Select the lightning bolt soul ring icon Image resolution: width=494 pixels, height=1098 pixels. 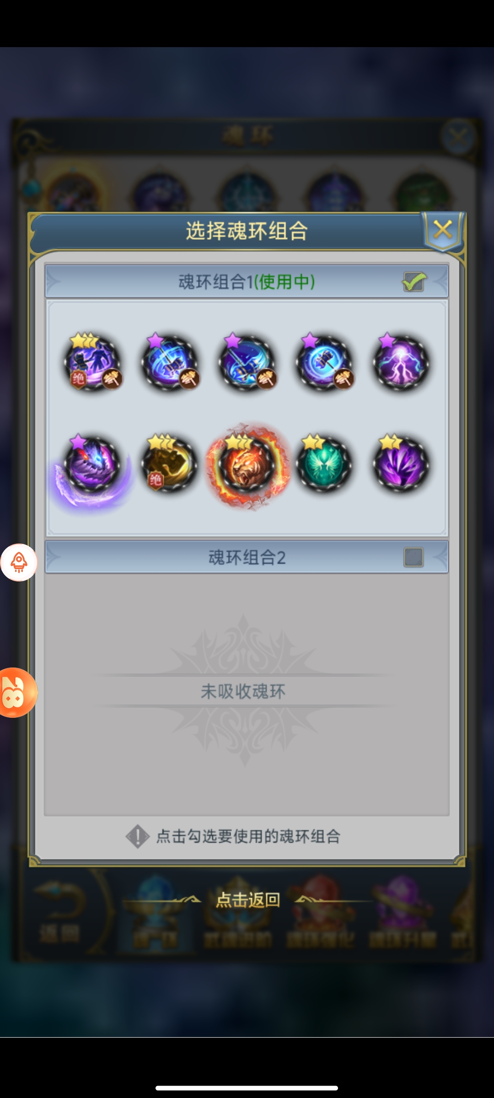[401, 363]
